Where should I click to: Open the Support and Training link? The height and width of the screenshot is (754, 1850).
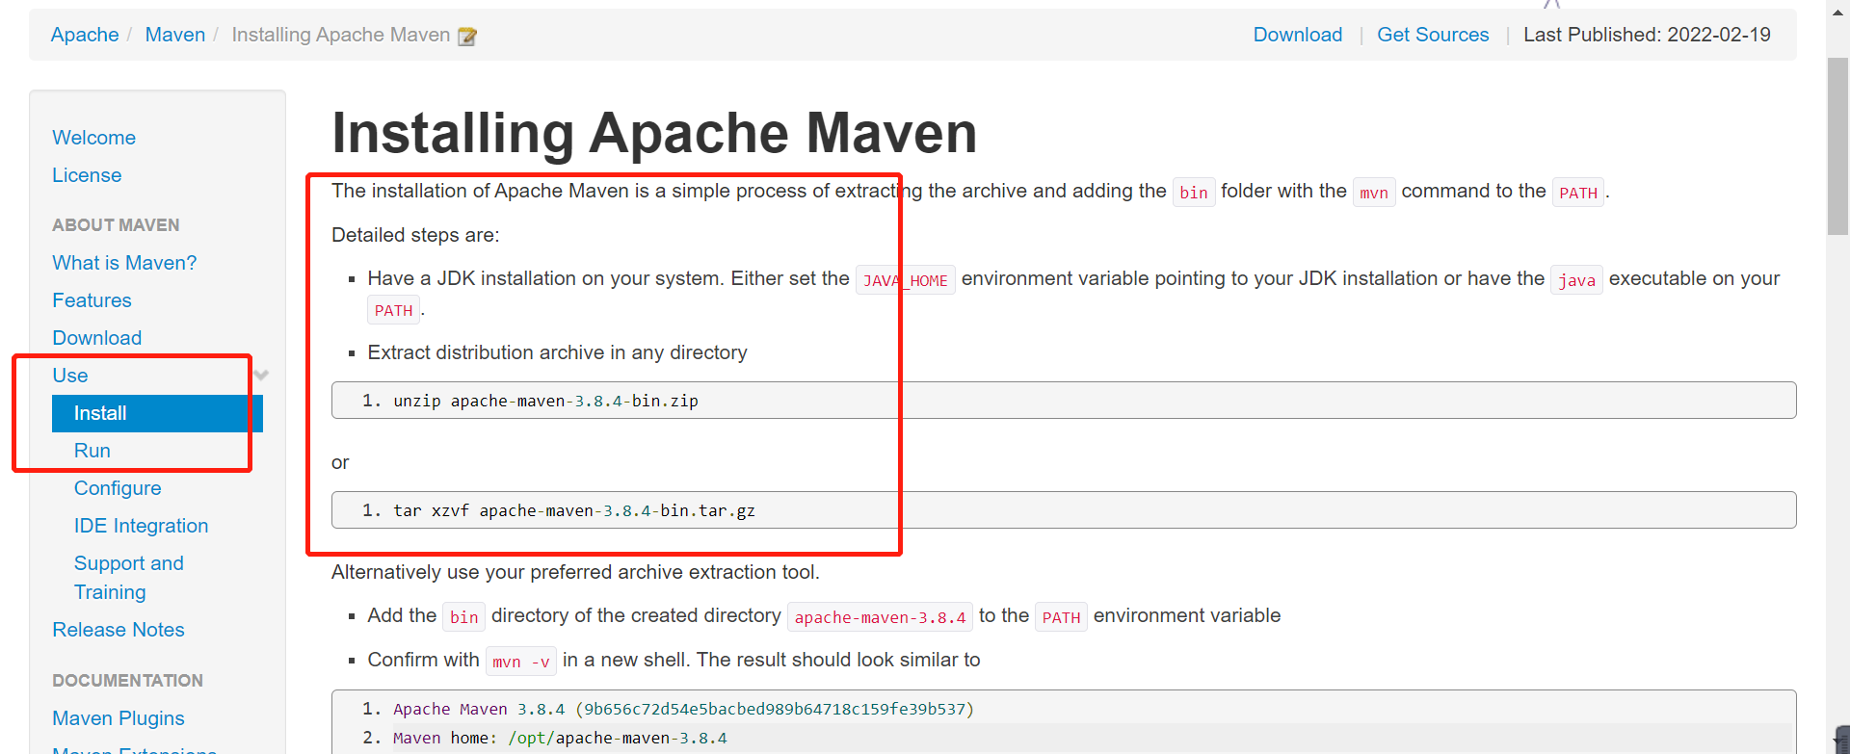click(x=129, y=578)
